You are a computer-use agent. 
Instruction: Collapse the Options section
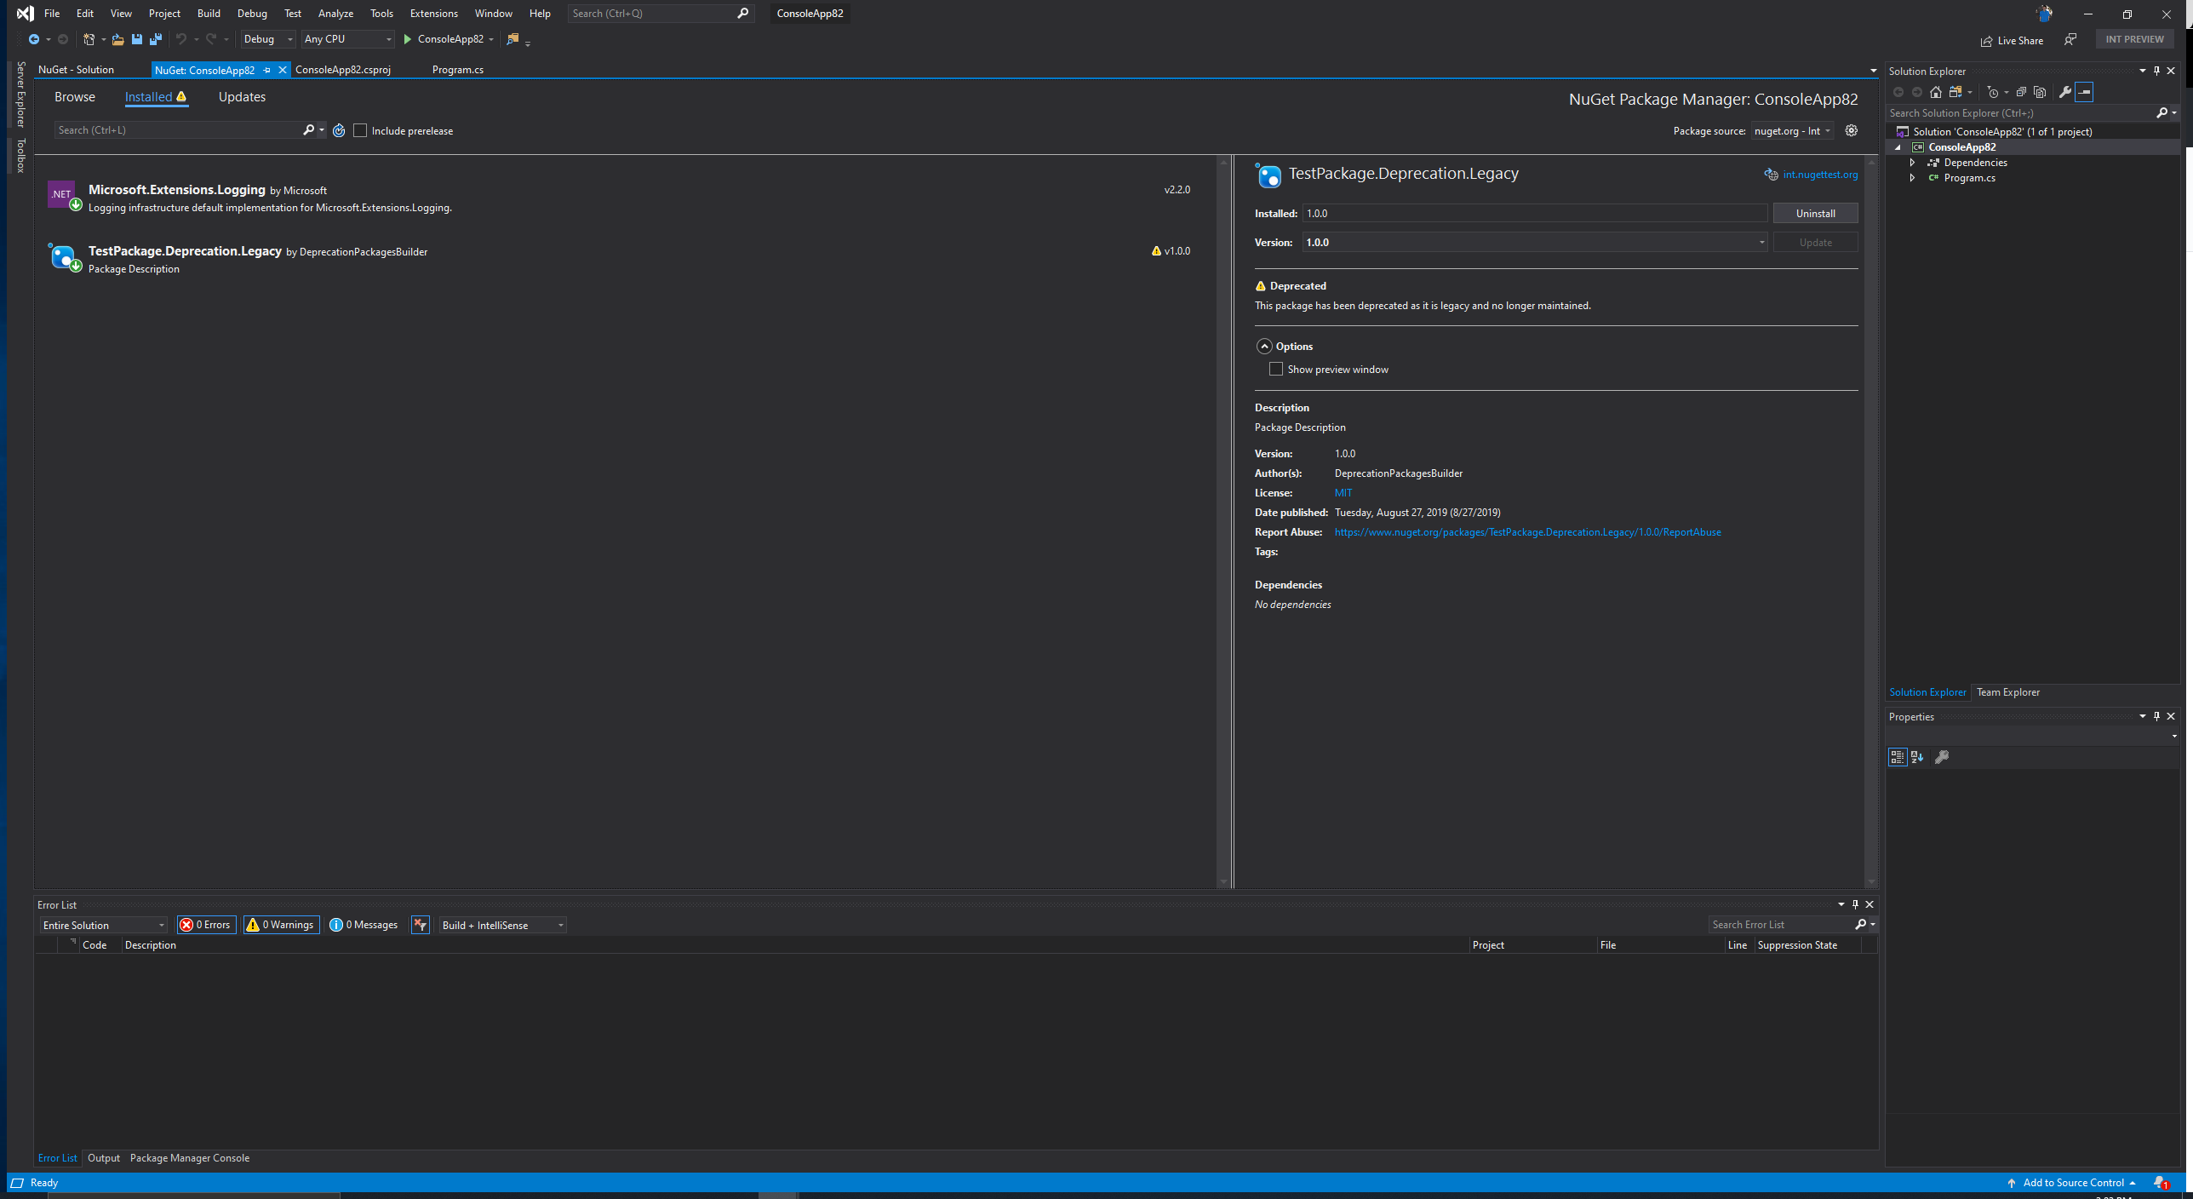click(1266, 346)
